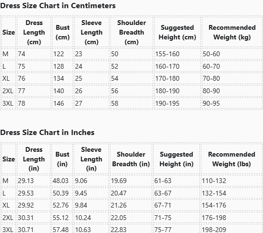Select the 'Bust (cm)' header cell

tap(63, 32)
